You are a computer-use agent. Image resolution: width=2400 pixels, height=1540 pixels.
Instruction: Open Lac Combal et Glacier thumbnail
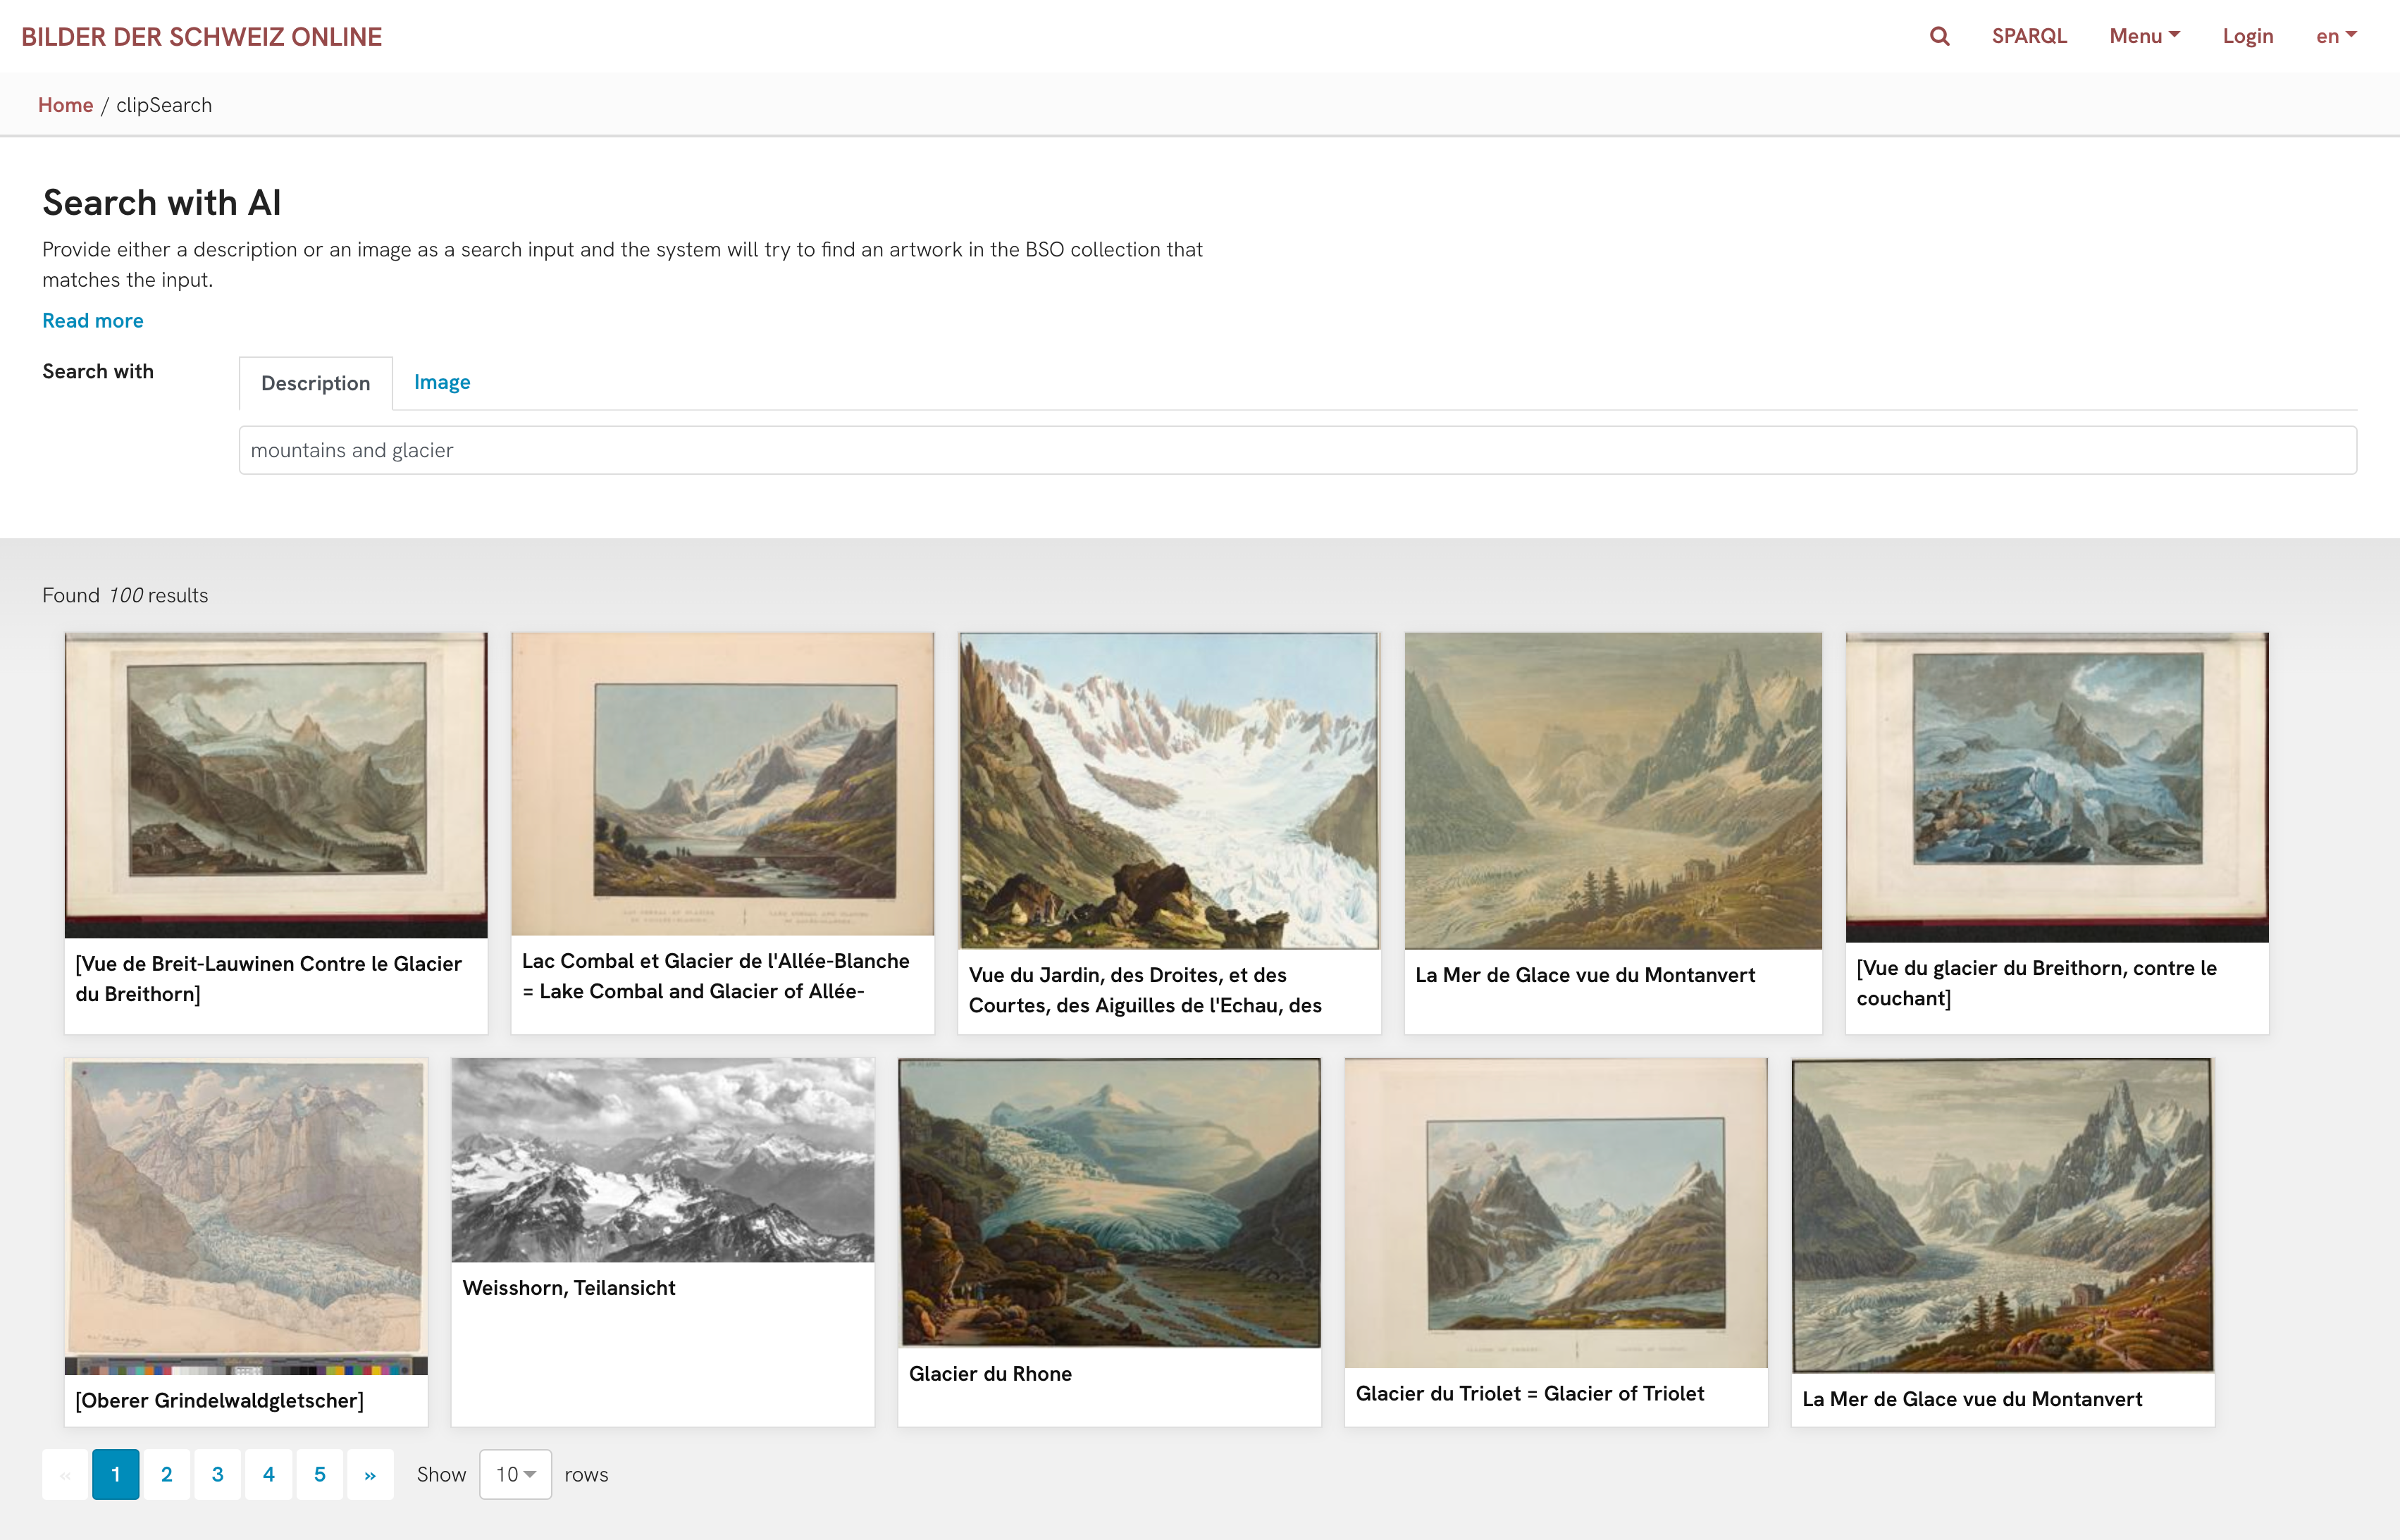pyautogui.click(x=722, y=783)
